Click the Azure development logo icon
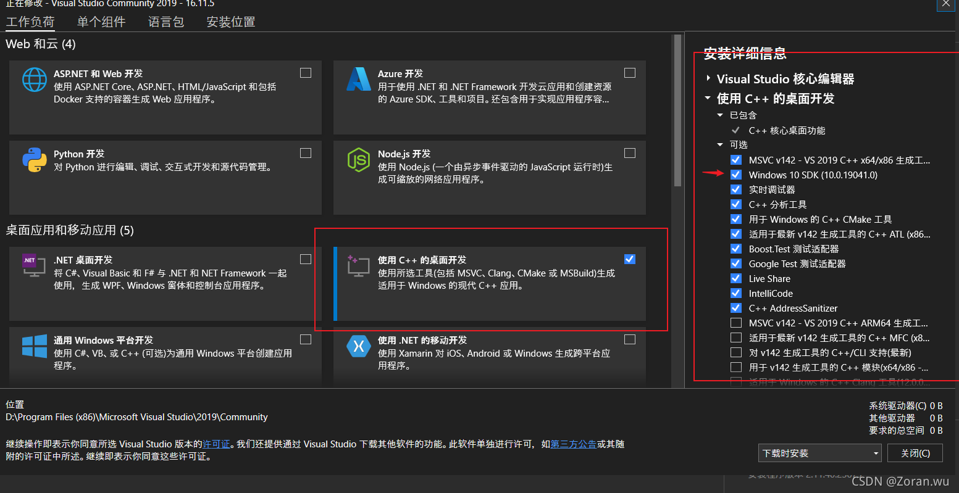This screenshot has width=959, height=493. click(359, 80)
